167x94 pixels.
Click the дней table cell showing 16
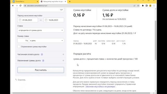coord(96,44)
